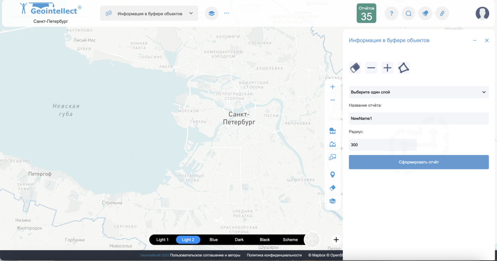Switch map style to Light 1
The image size is (497, 261).
point(162,240)
